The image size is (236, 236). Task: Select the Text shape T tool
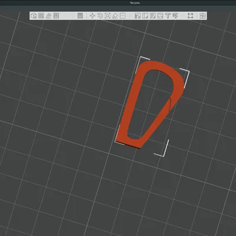click(168, 16)
